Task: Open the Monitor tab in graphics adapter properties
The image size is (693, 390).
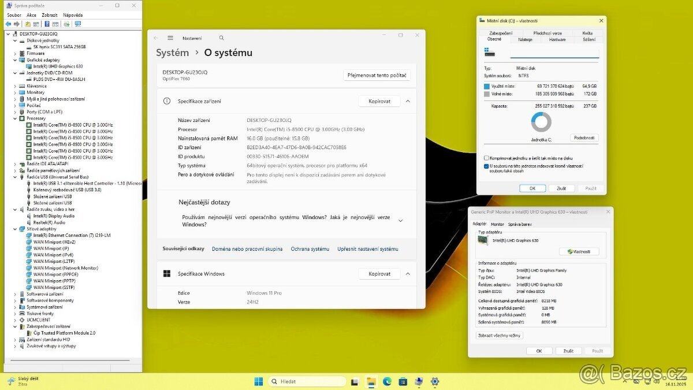Action: [497, 224]
